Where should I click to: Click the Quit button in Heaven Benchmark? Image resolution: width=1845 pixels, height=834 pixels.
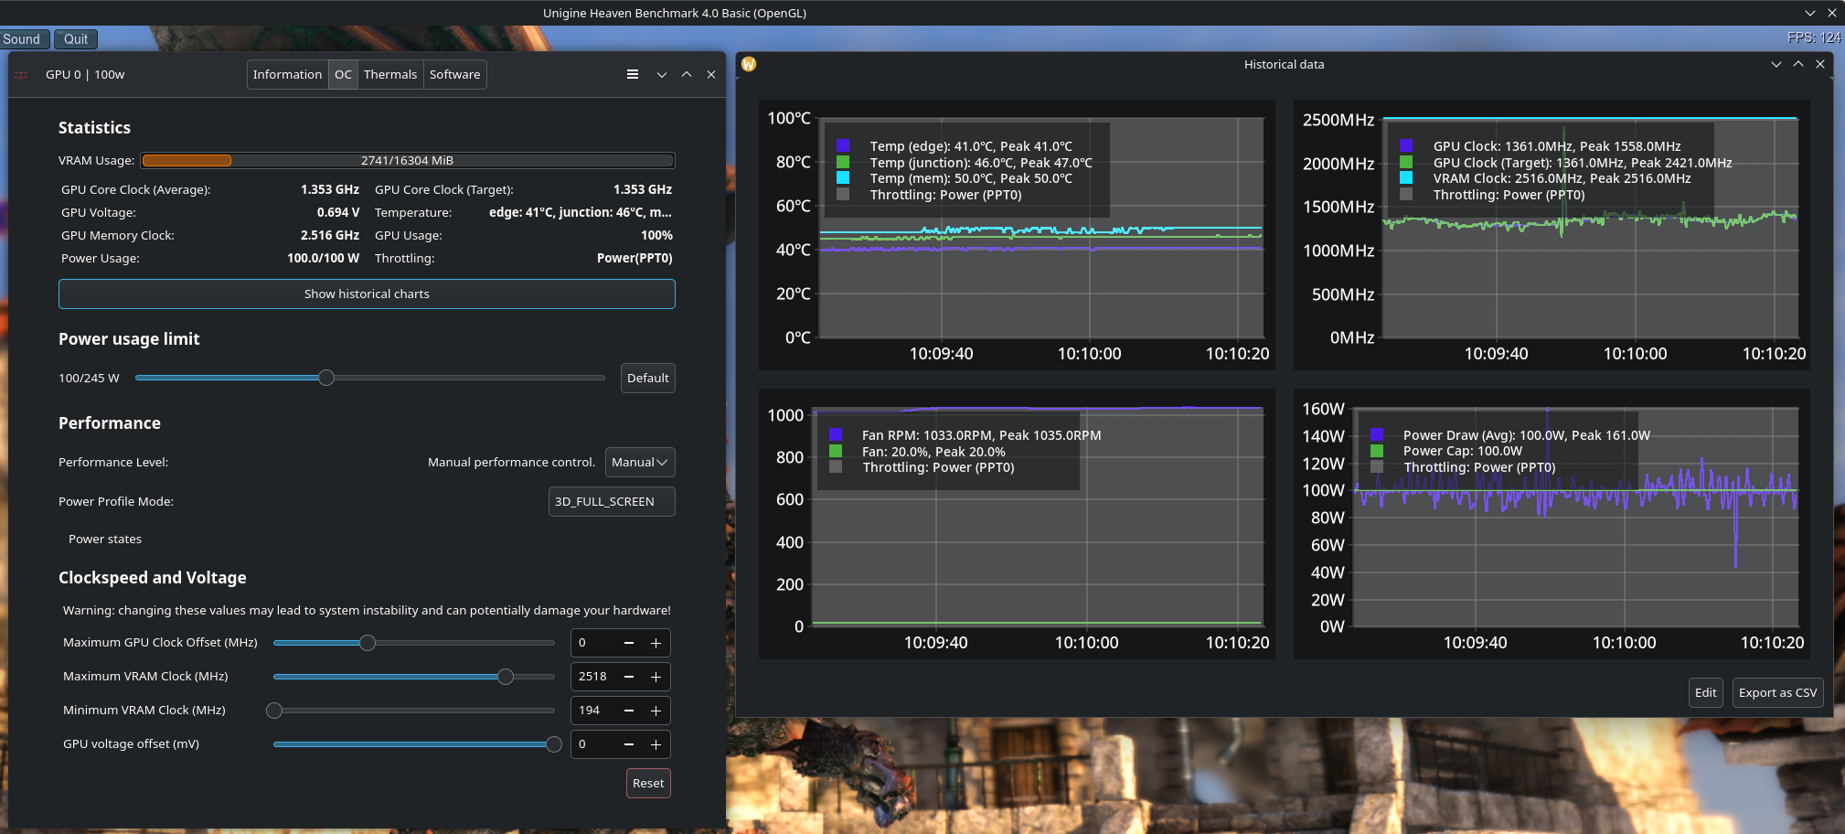[x=76, y=39]
